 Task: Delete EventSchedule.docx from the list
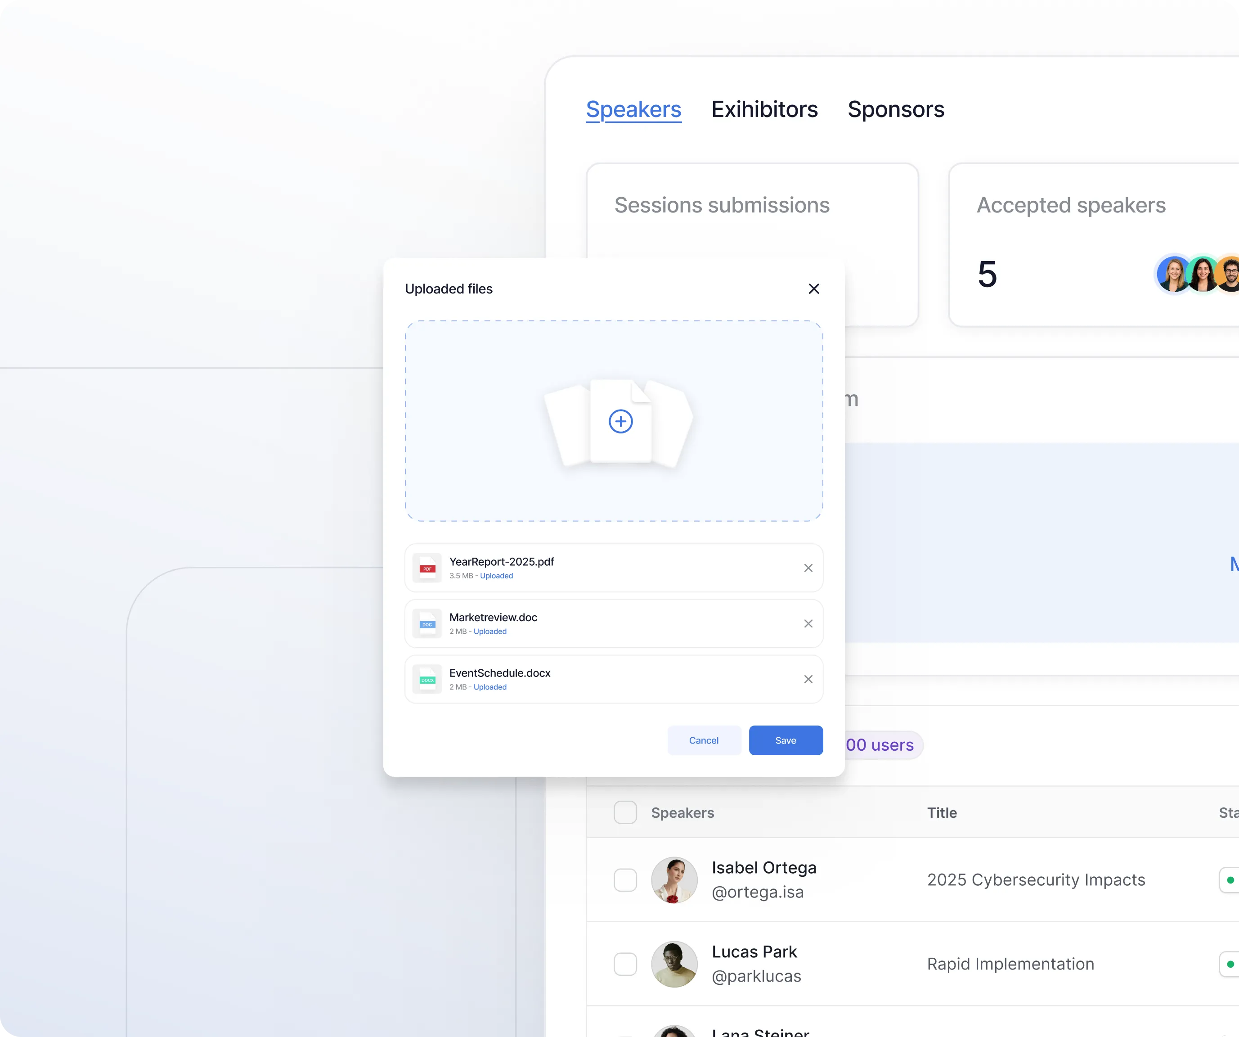click(x=808, y=679)
